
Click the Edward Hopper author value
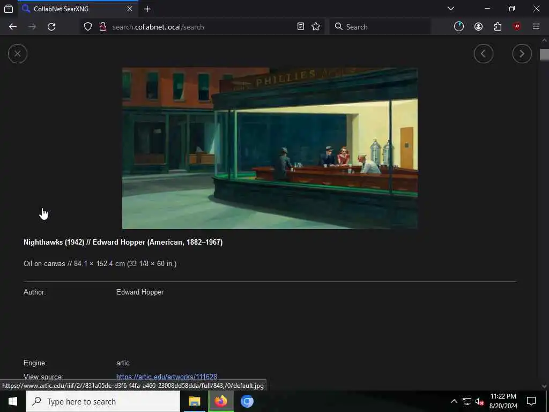140,292
